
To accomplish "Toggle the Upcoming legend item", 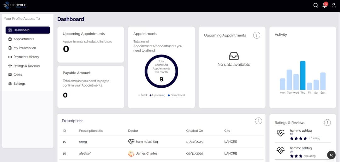I will (157, 95).
